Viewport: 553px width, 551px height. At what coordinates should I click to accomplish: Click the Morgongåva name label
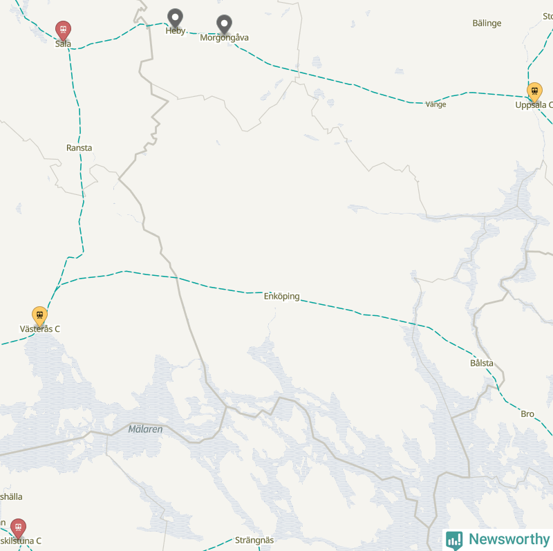click(x=224, y=38)
